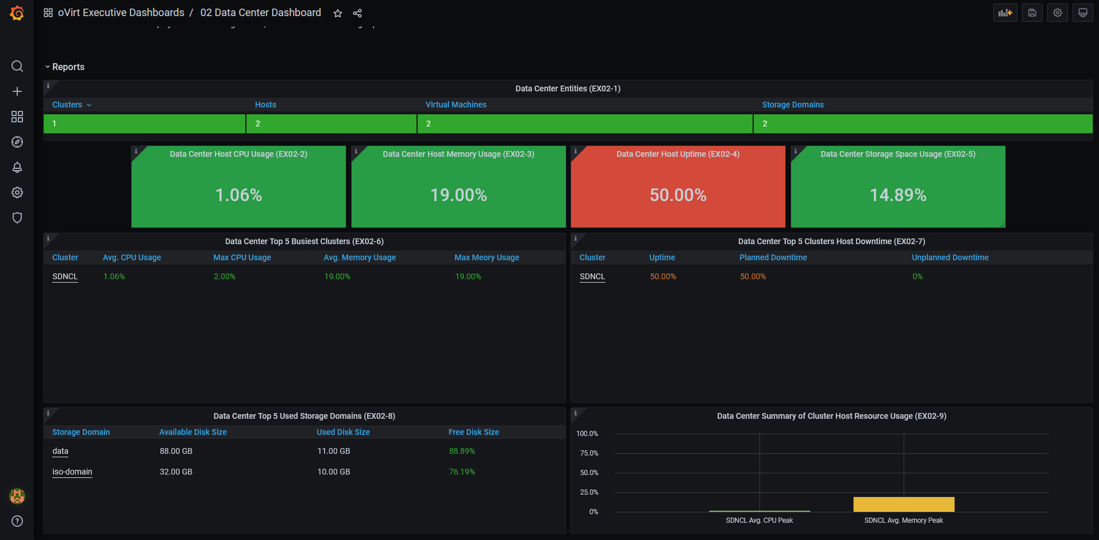Open the Dashboards sidebar menu
Viewport: 1099px width, 540px height.
tap(17, 117)
